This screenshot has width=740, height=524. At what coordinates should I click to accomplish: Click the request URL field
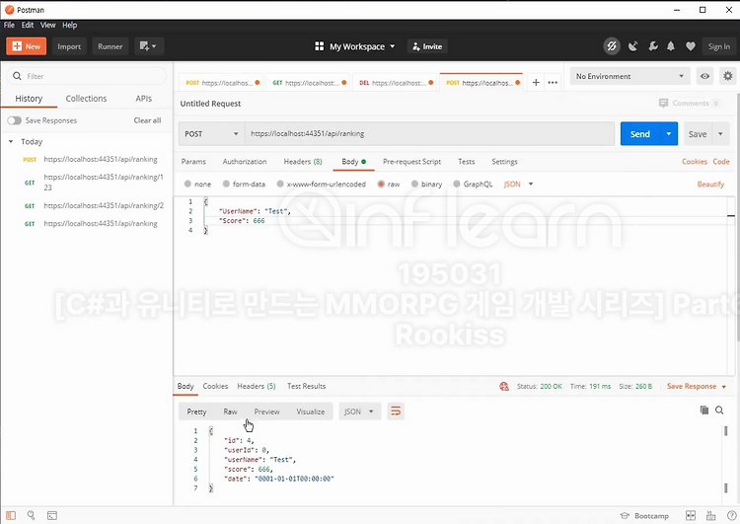(429, 133)
